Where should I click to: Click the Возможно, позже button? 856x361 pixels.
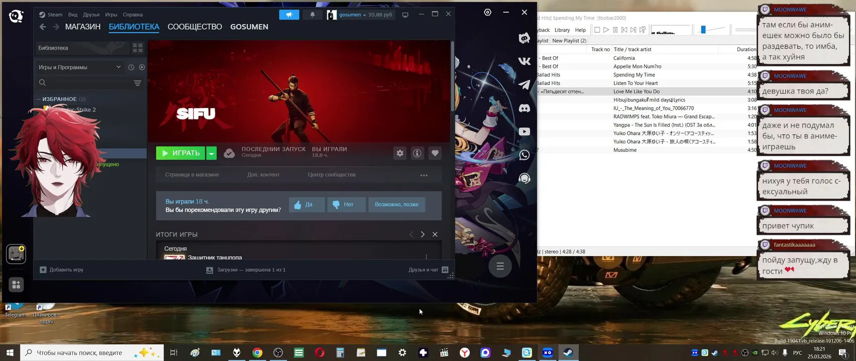point(396,205)
